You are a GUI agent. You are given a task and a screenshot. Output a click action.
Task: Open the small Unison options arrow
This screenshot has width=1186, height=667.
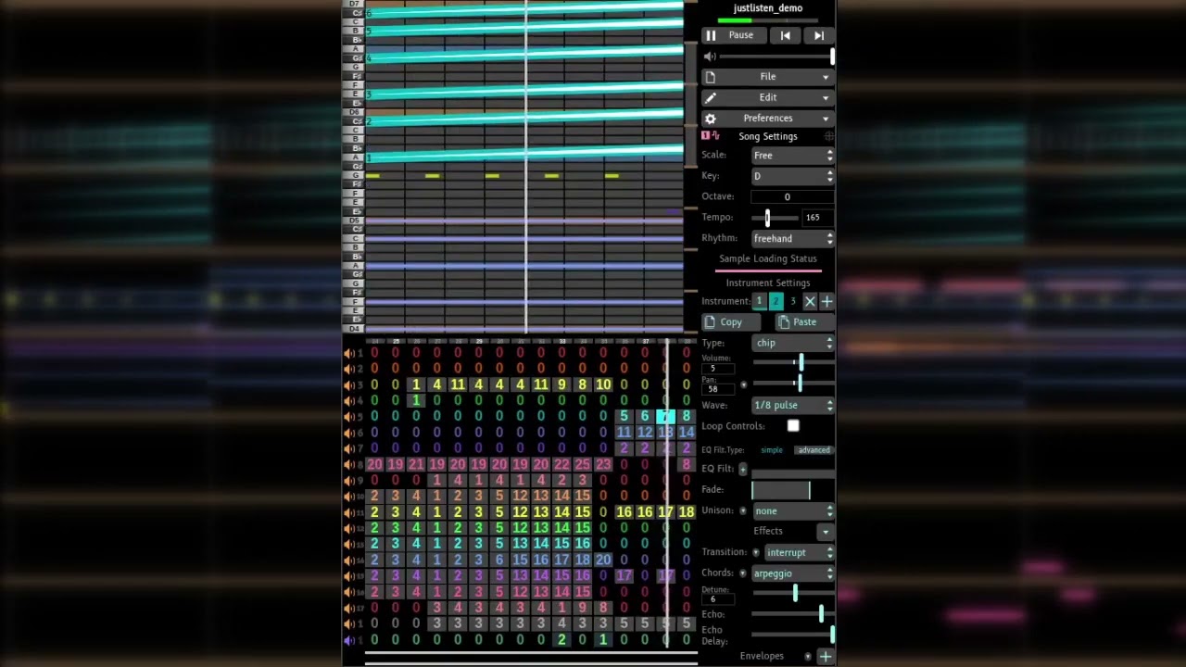[742, 511]
